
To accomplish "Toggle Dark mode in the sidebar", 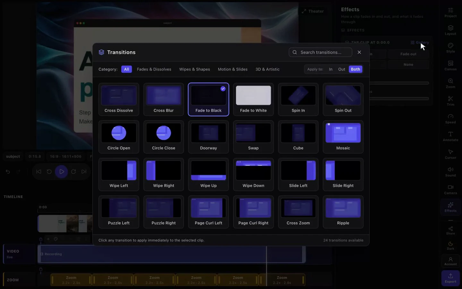I will click(x=450, y=246).
